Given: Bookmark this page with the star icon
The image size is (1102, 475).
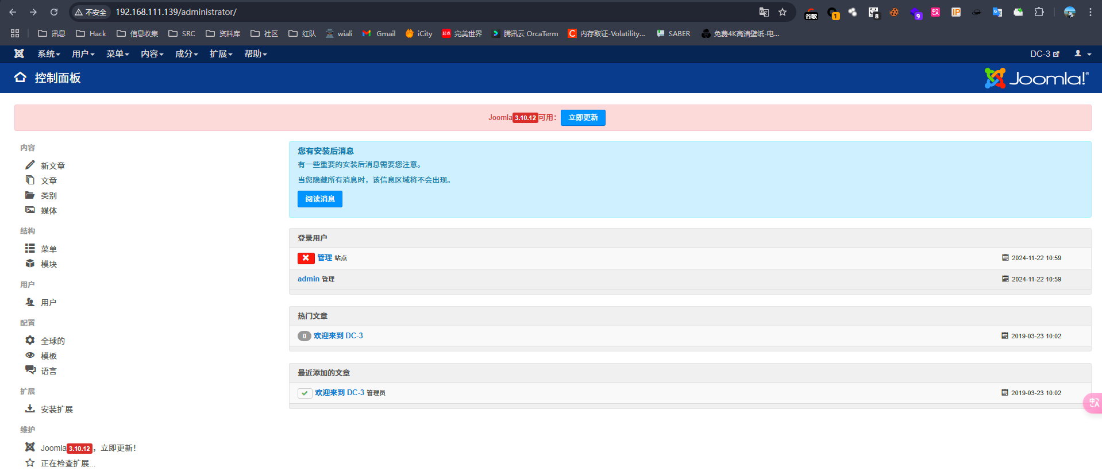Looking at the screenshot, I should click(x=782, y=12).
